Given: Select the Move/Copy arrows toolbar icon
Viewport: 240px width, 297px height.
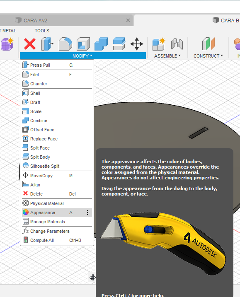Looking at the screenshot, I should point(137,44).
